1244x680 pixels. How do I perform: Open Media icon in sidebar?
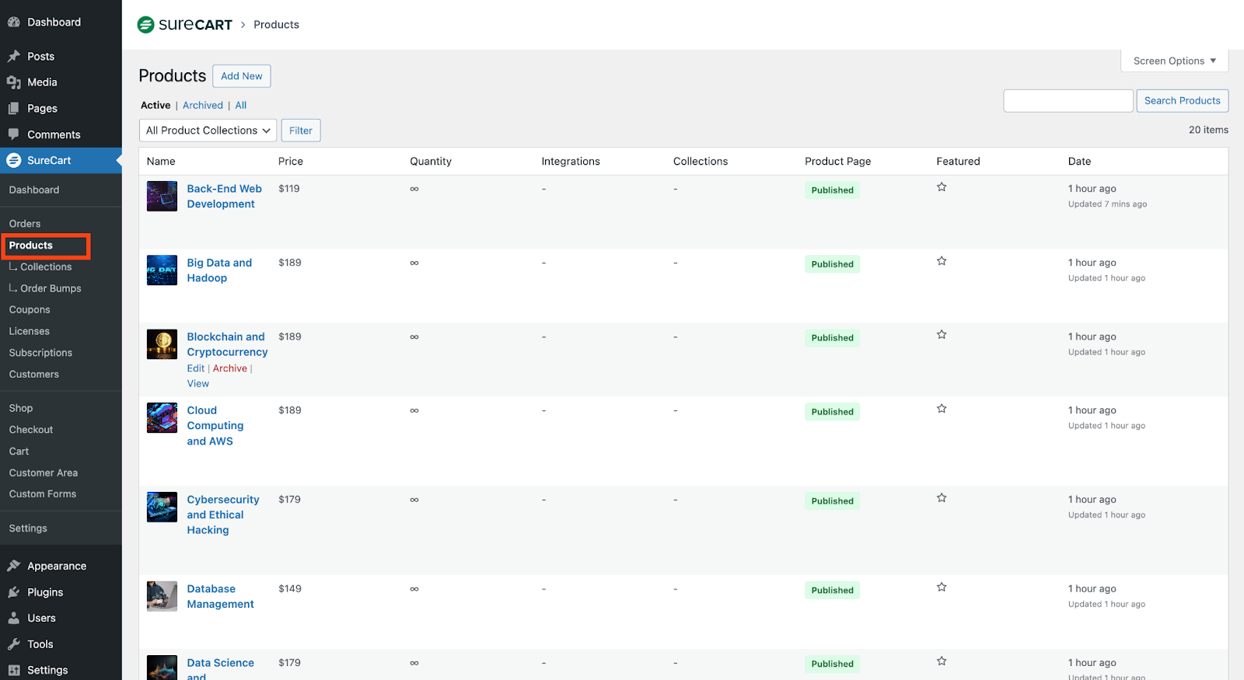coord(13,82)
